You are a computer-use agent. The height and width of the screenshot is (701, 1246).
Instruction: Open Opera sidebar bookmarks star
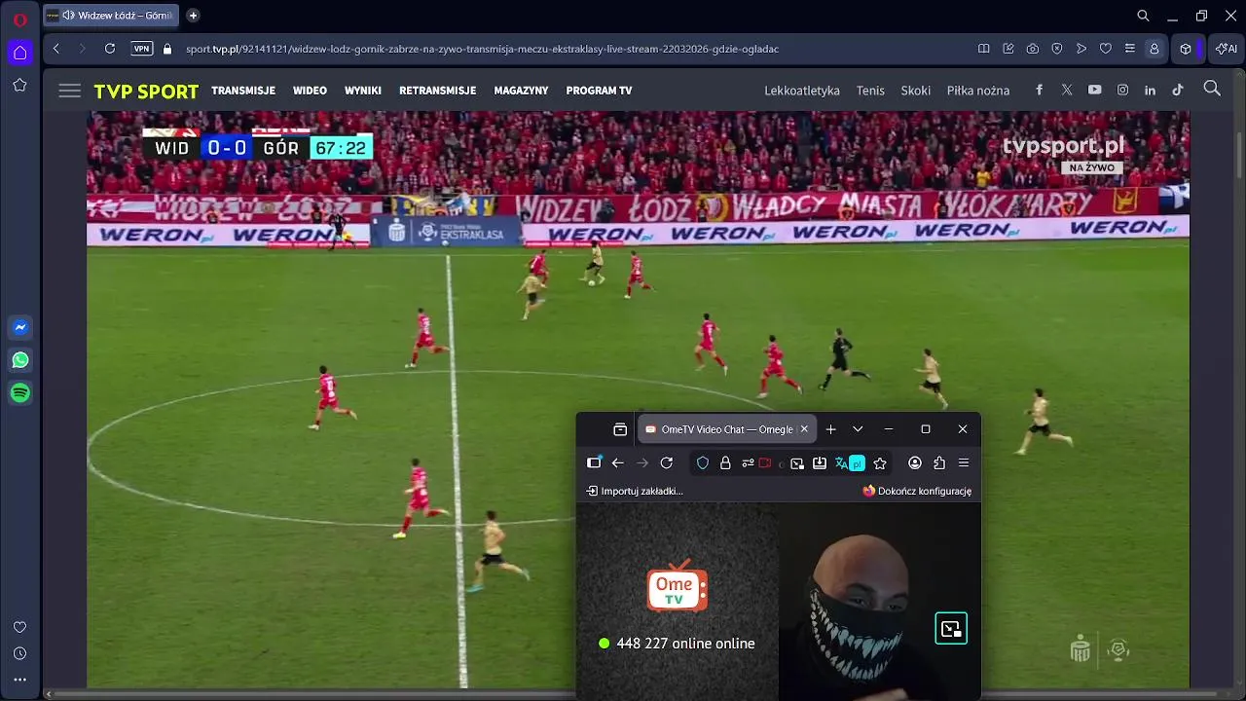pyautogui.click(x=19, y=85)
